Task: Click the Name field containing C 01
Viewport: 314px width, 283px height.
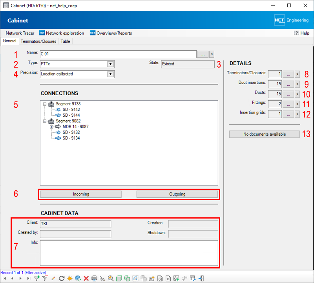Action: tap(118, 54)
